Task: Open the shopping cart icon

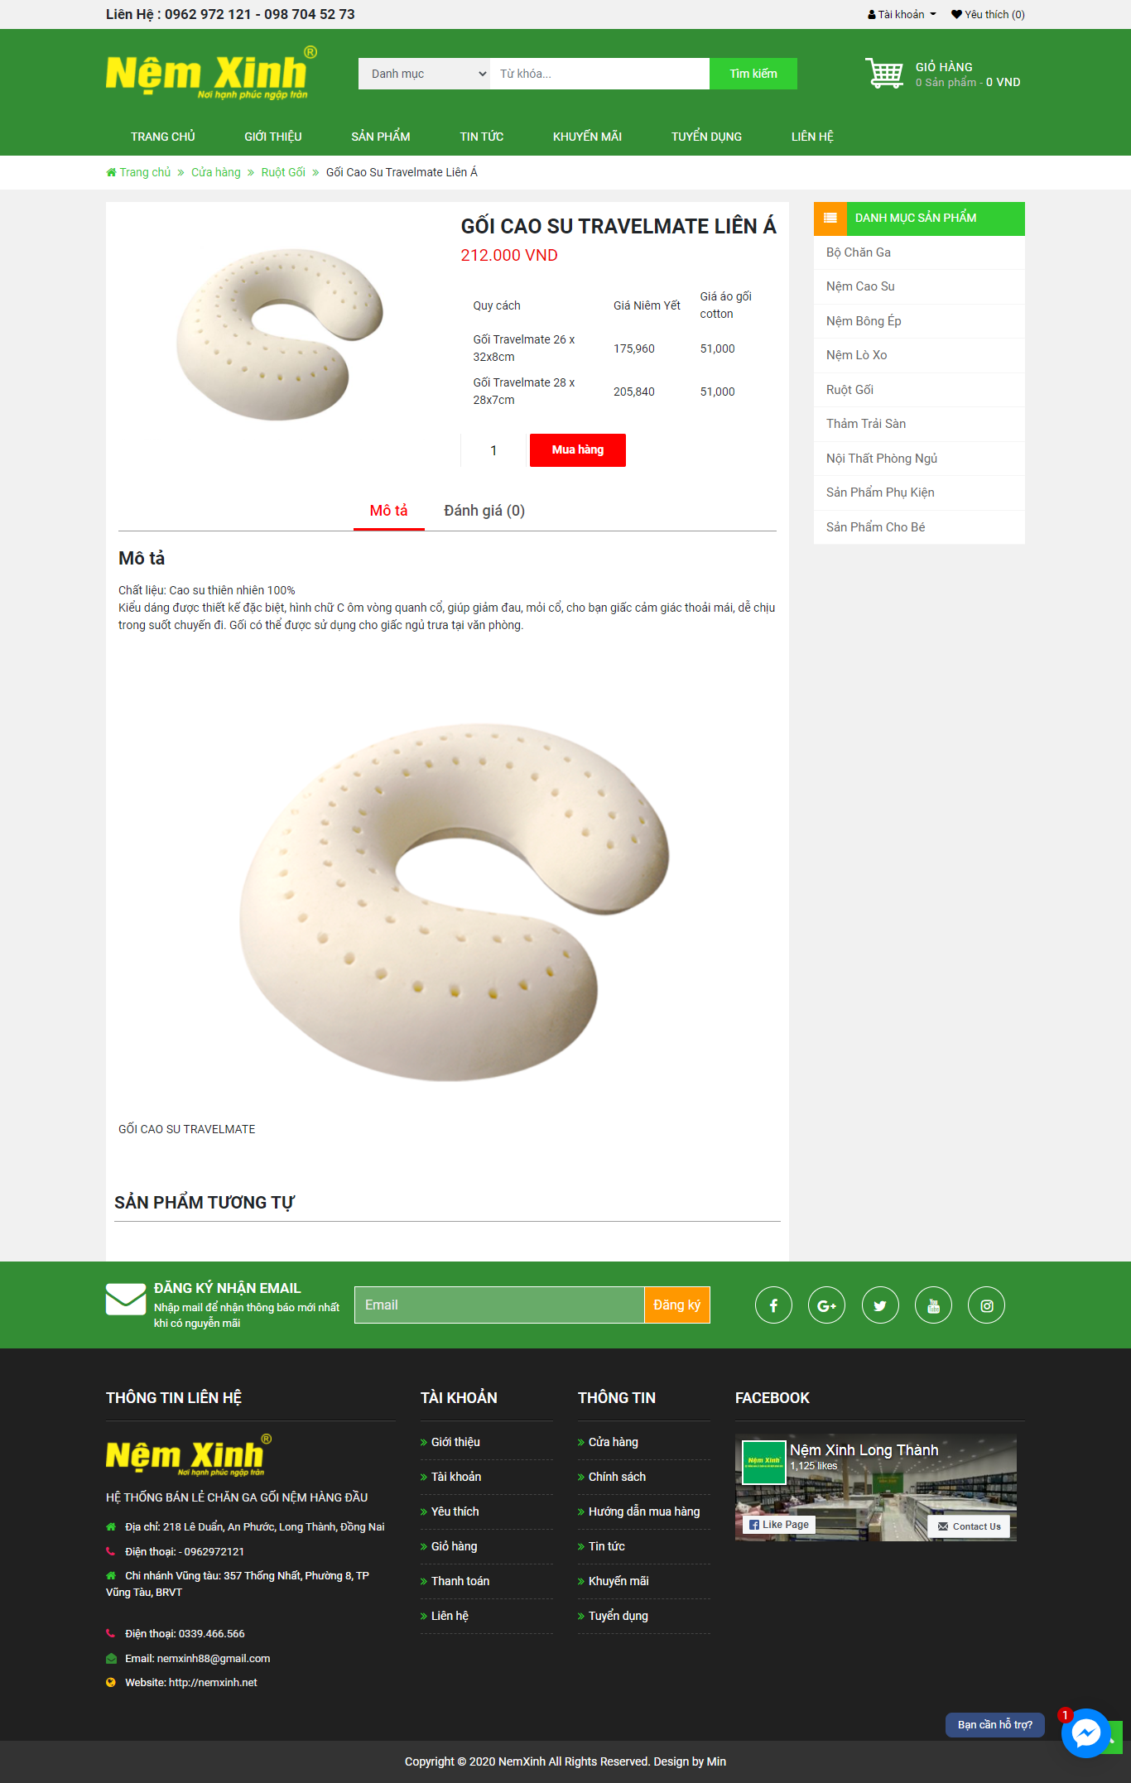Action: (x=884, y=73)
